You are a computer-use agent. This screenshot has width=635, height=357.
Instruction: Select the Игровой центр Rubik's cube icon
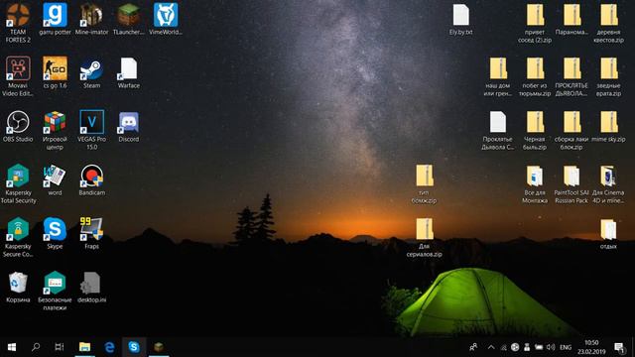[55, 122]
